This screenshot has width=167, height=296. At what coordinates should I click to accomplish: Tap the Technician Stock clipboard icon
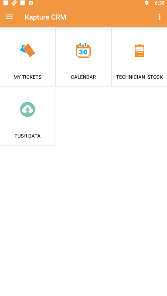pos(140,51)
